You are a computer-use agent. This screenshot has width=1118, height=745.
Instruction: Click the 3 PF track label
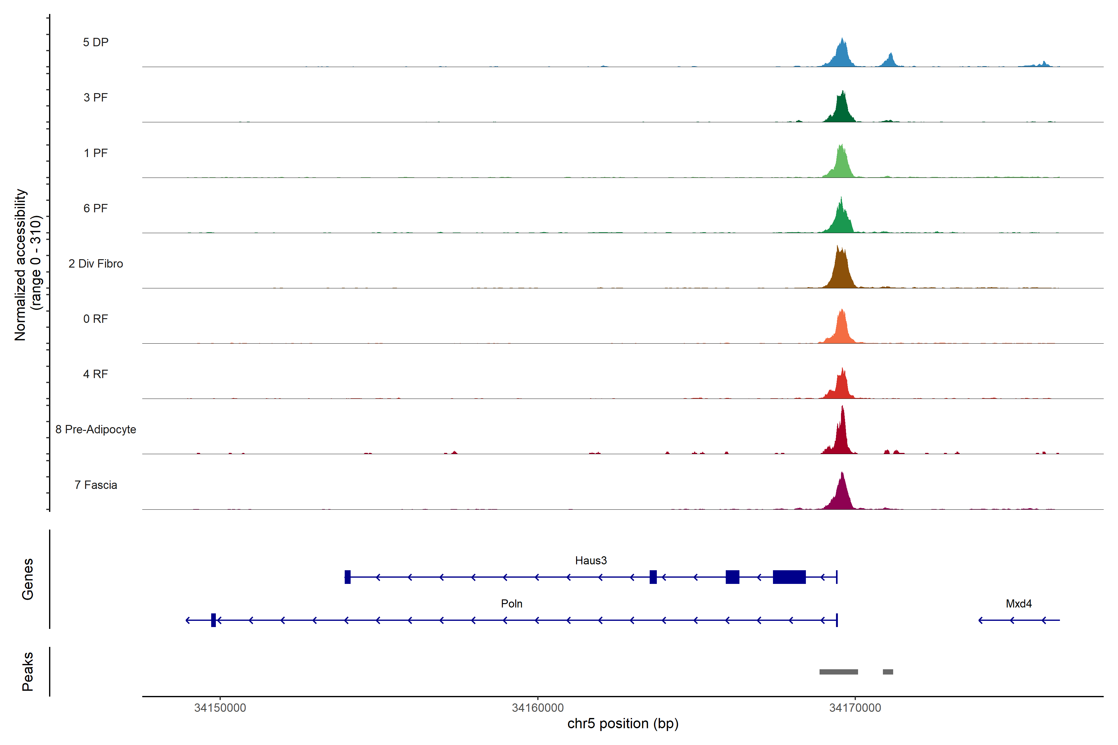coord(96,97)
